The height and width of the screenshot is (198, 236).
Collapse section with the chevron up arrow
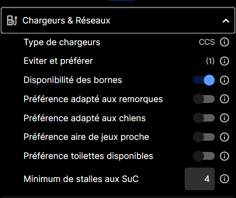(226, 20)
